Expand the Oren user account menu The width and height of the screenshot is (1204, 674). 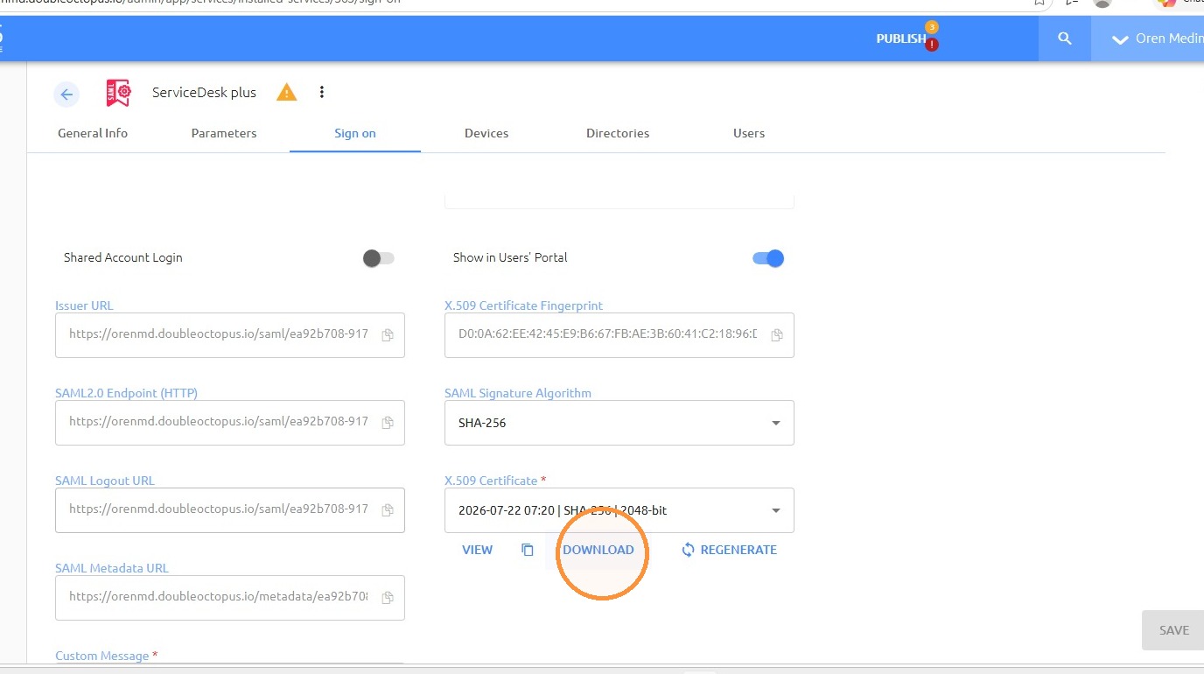click(1148, 39)
